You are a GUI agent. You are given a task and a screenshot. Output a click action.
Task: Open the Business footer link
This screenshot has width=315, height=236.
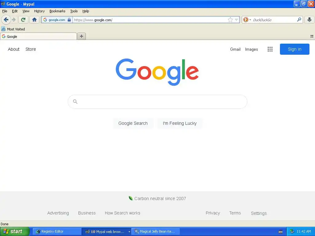pyautogui.click(x=87, y=213)
